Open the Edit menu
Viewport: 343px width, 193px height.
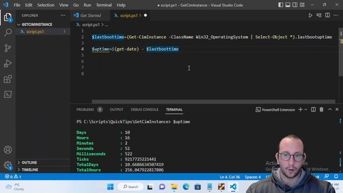(x=28, y=5)
